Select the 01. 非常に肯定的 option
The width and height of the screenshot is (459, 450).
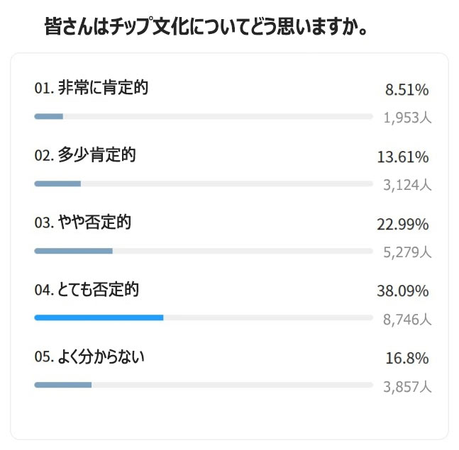[x=91, y=88]
